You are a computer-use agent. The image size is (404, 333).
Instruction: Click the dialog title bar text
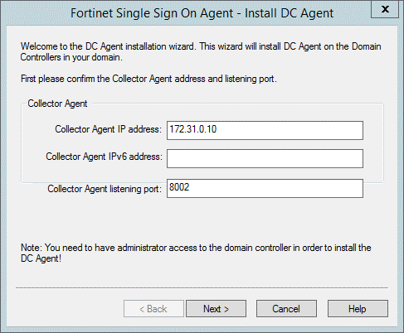tap(202, 13)
